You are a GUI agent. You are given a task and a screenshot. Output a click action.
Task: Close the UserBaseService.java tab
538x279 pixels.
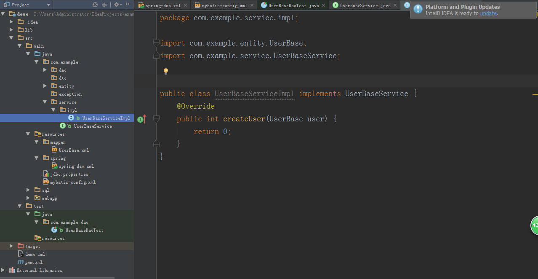coord(395,5)
